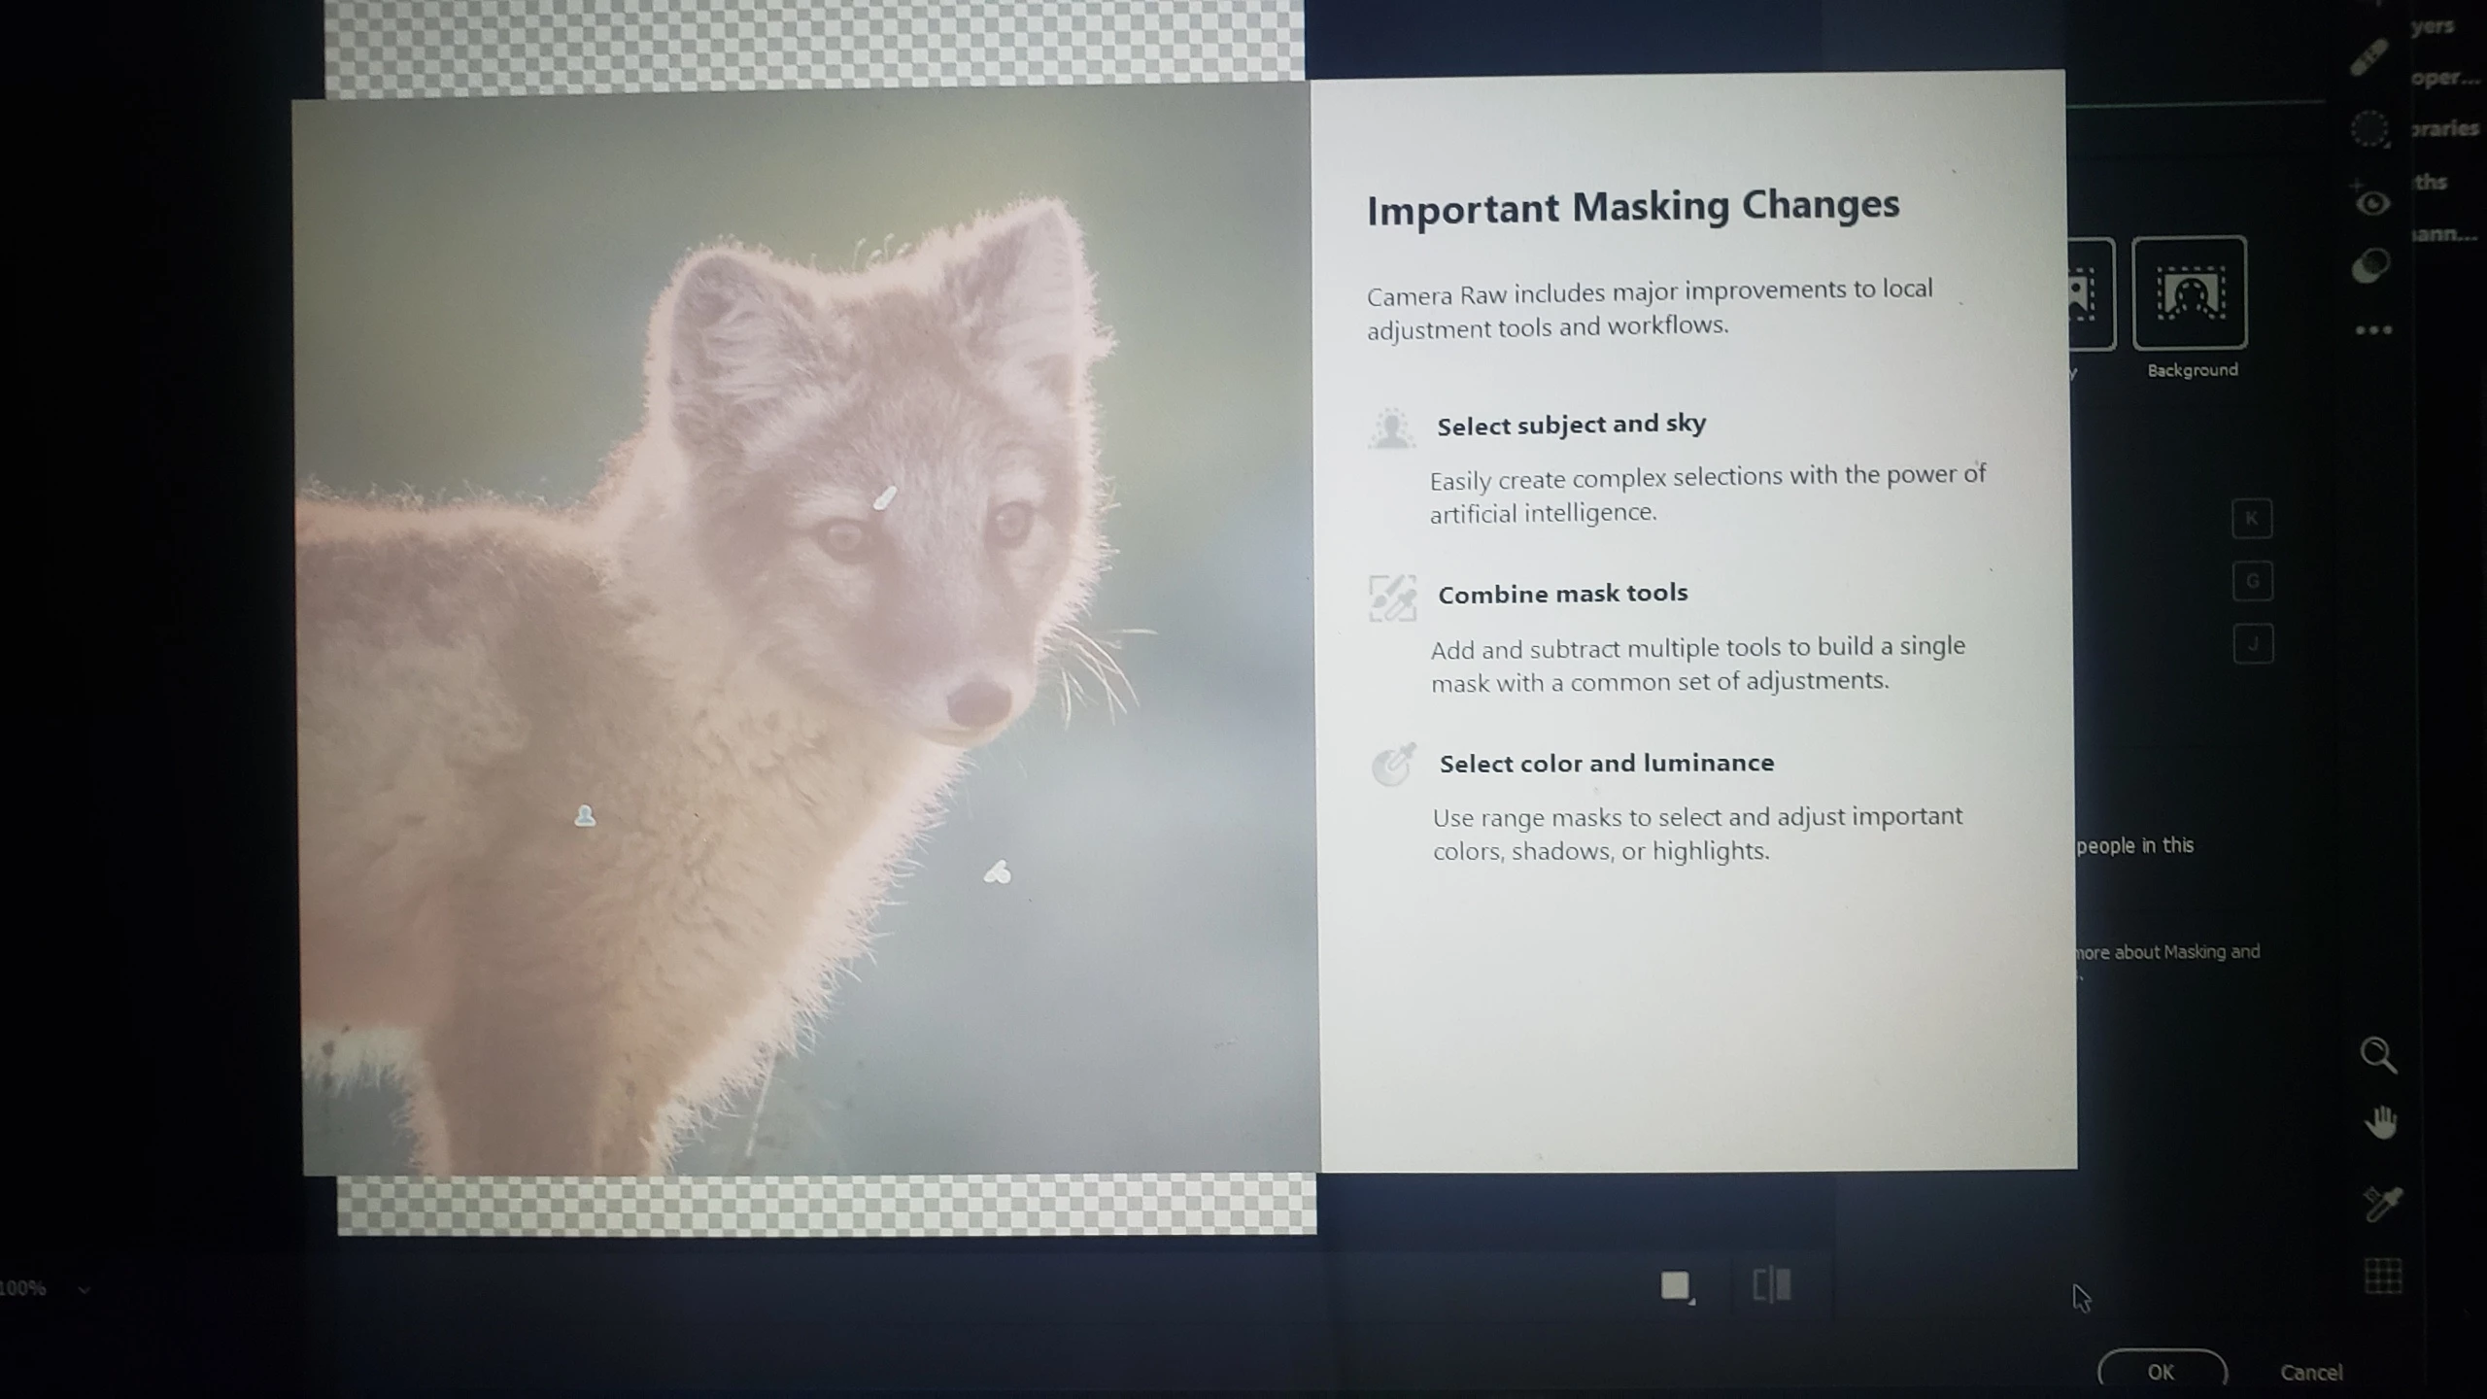
Task: Toggle before/after split view
Action: pyautogui.click(x=1771, y=1284)
